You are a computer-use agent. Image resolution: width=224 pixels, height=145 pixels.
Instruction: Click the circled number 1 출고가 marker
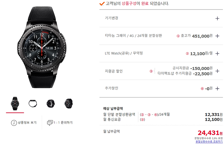[x=178, y=36]
